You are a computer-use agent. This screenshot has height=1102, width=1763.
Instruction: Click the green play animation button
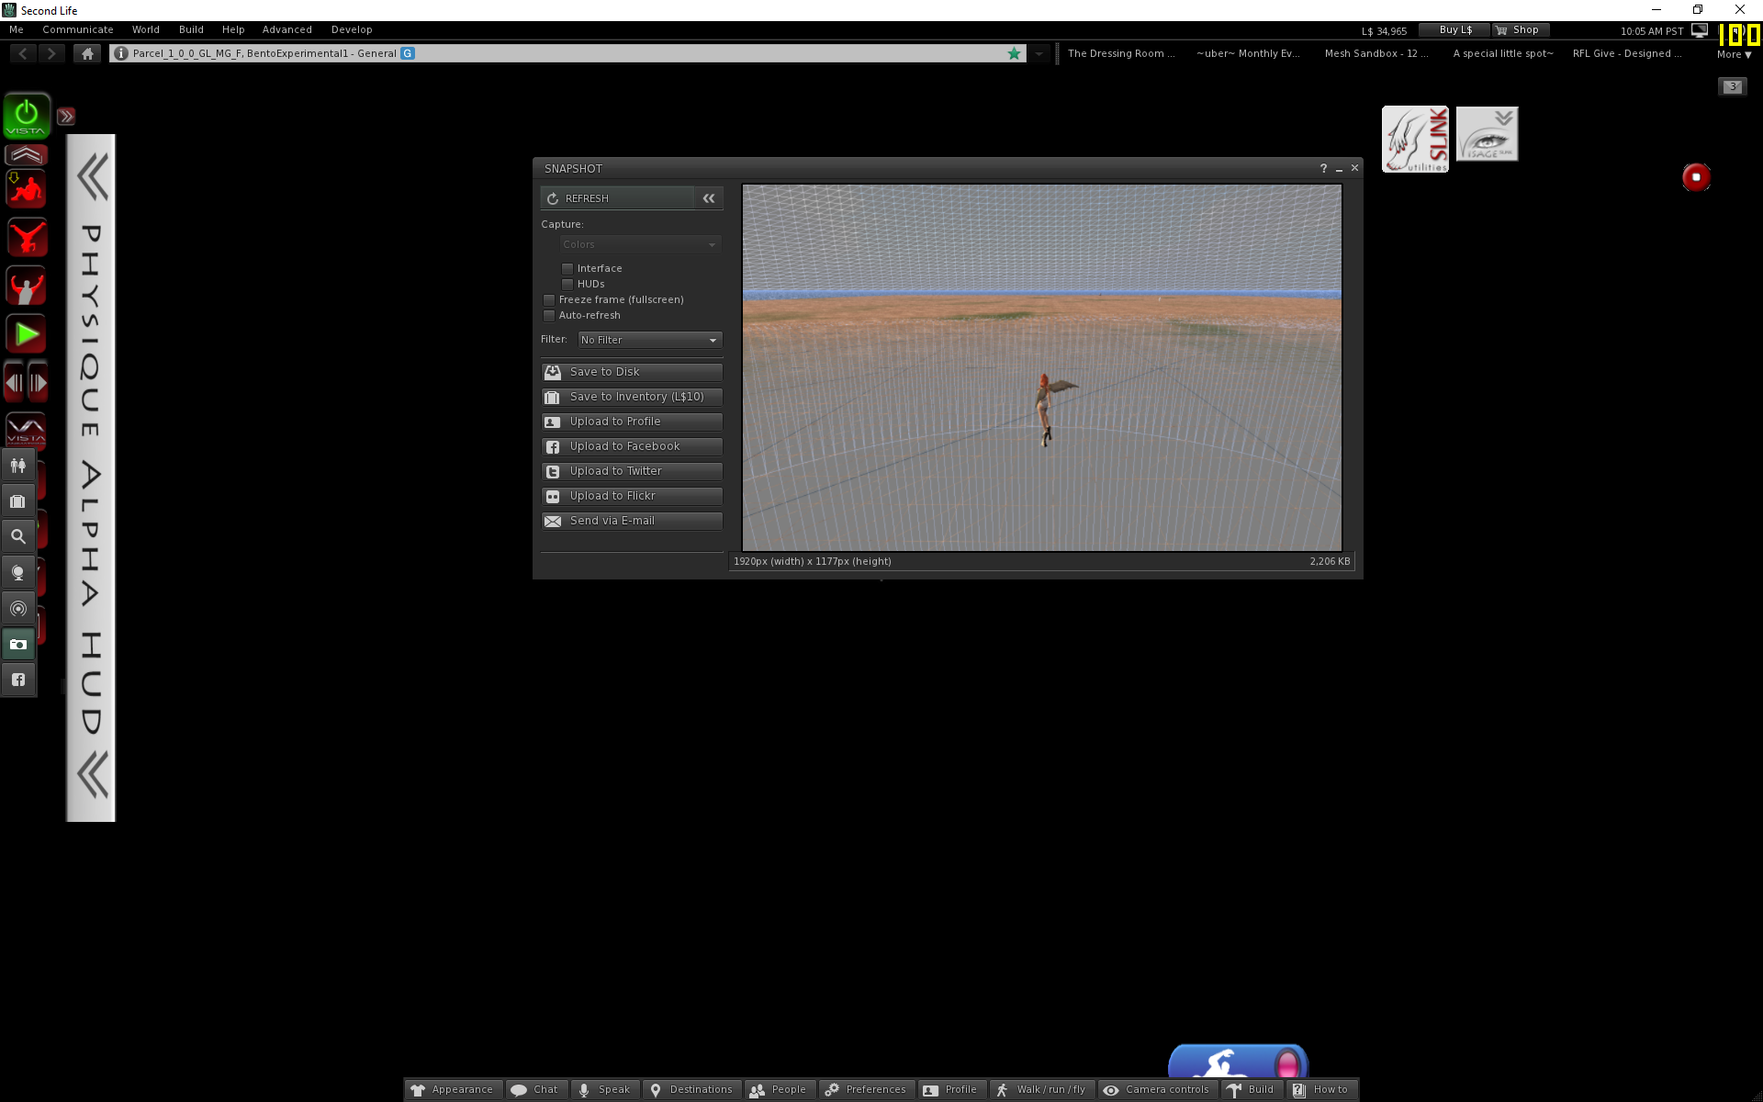pos(26,334)
